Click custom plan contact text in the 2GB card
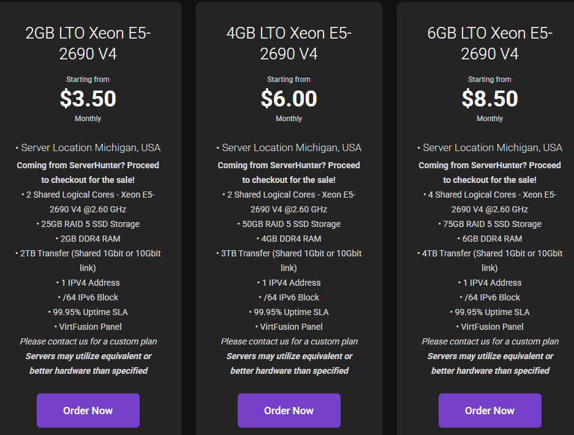 click(x=88, y=341)
